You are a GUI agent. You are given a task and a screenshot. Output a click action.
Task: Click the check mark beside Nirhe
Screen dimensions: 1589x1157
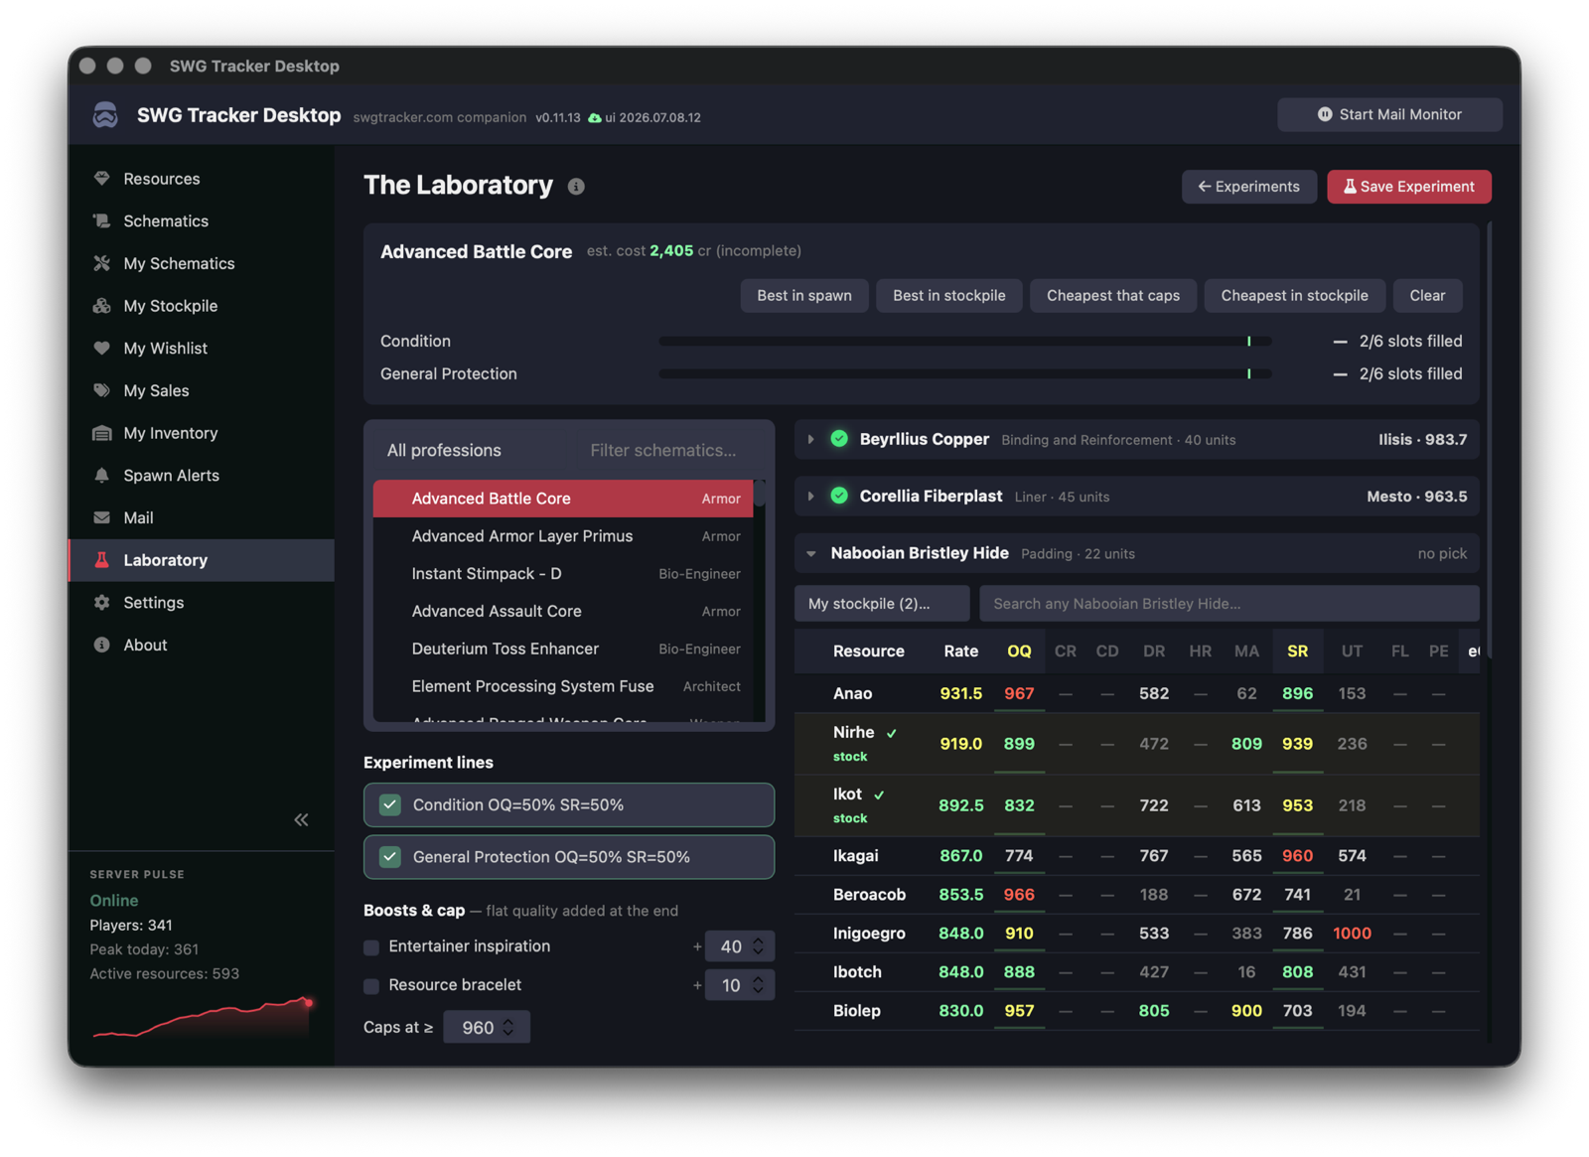tap(892, 733)
